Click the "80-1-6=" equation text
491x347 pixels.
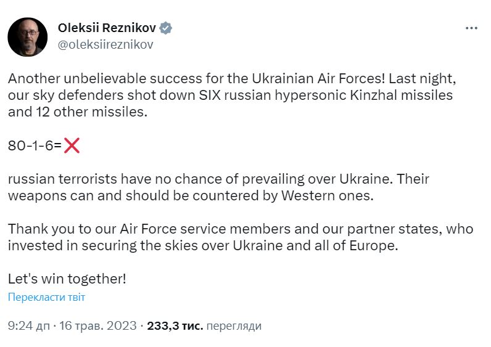click(35, 146)
